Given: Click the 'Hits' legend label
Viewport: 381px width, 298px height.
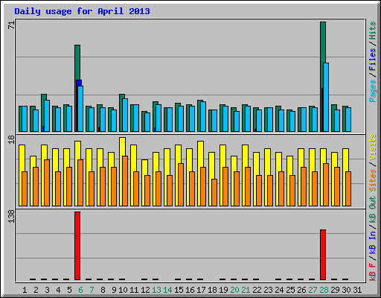Looking at the screenshot, I should coord(372,31).
